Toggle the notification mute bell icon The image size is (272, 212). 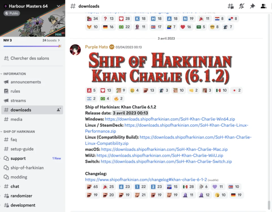[x=241, y=6]
